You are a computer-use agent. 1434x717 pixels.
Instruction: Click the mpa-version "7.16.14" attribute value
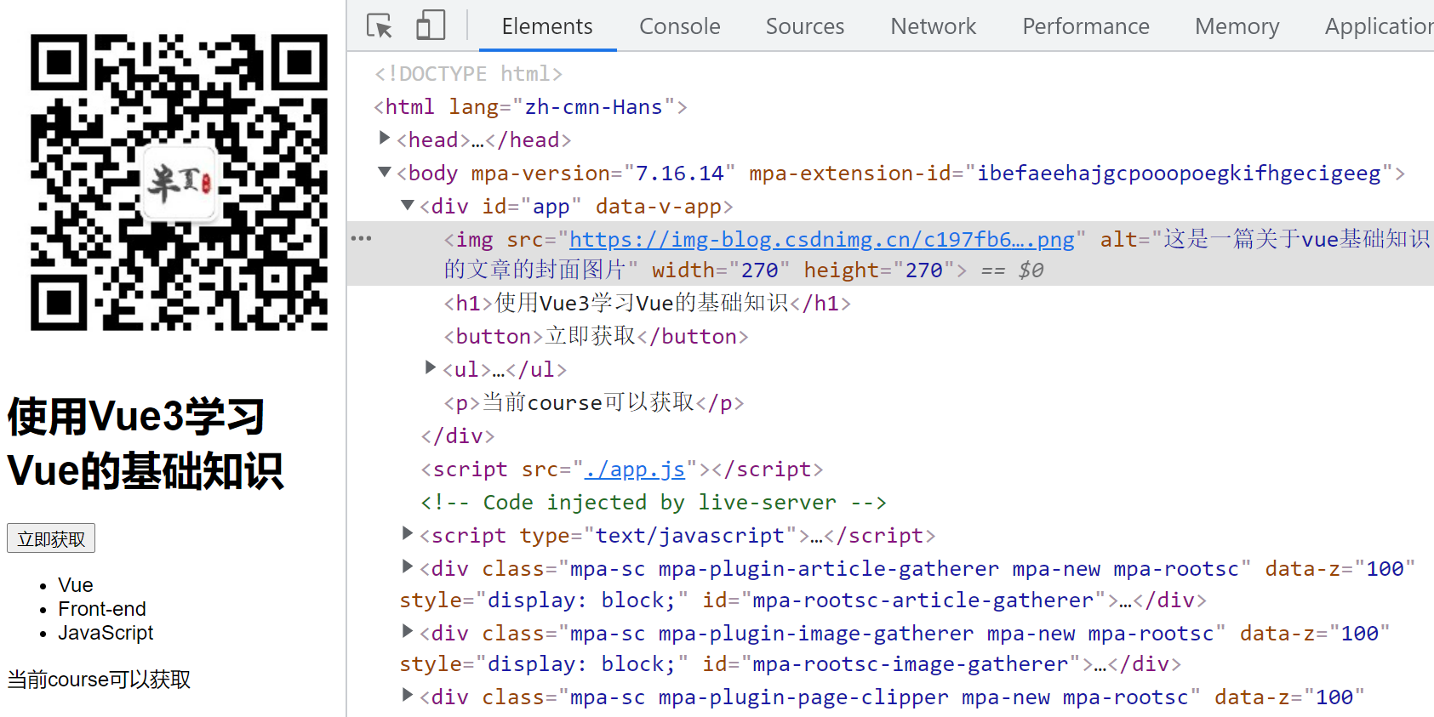click(x=679, y=174)
